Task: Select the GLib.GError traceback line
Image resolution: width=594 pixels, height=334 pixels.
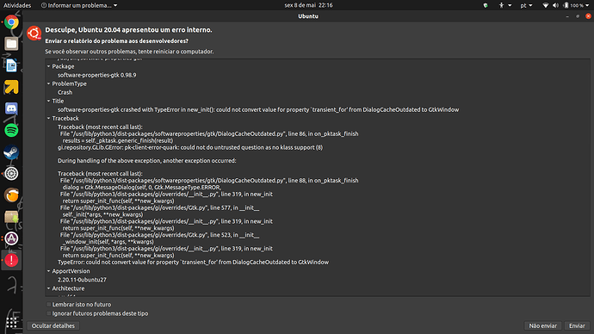Action: click(190, 147)
